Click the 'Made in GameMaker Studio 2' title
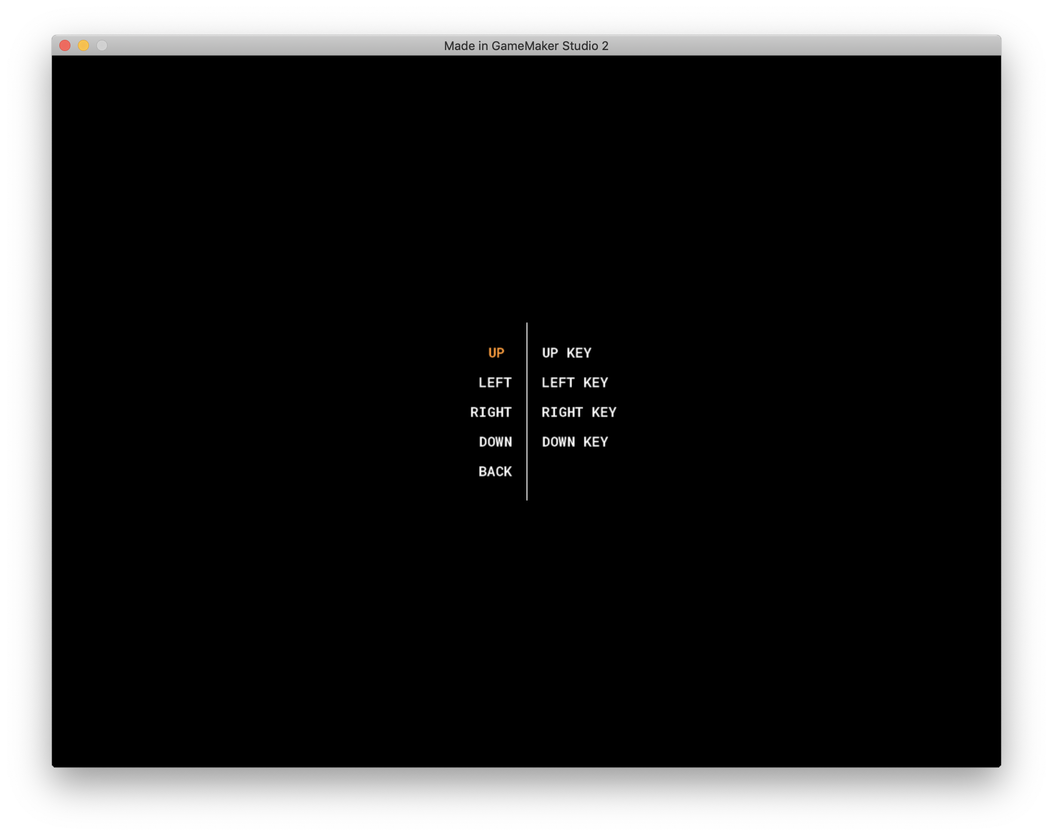The height and width of the screenshot is (836, 1053). click(526, 46)
